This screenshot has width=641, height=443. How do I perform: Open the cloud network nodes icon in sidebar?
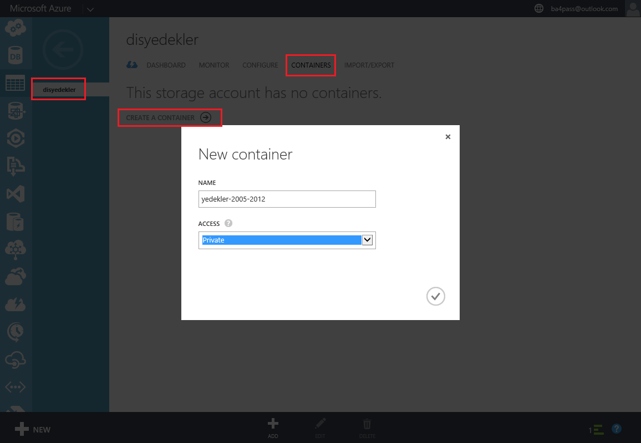(x=16, y=250)
